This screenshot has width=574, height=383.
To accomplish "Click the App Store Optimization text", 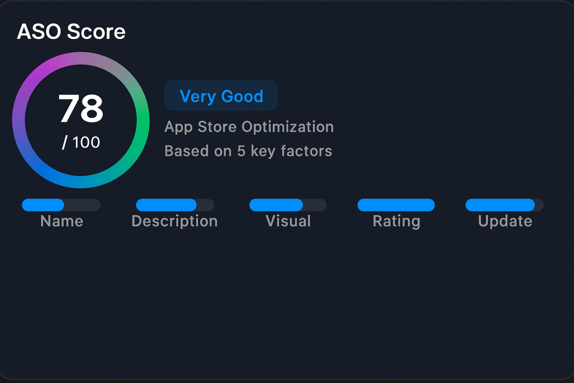I will pos(249,127).
